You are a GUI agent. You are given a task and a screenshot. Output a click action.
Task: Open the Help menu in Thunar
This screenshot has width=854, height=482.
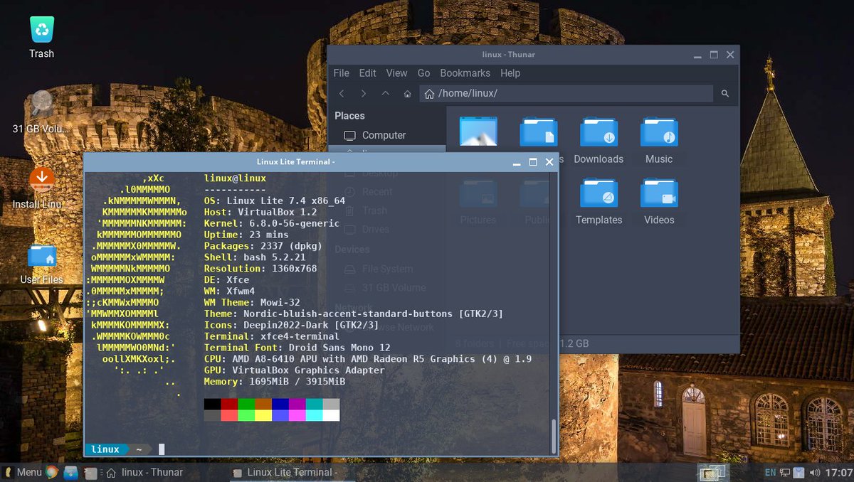point(510,73)
